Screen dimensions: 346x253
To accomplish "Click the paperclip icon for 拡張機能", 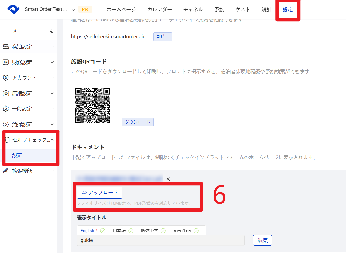I will coord(6,171).
